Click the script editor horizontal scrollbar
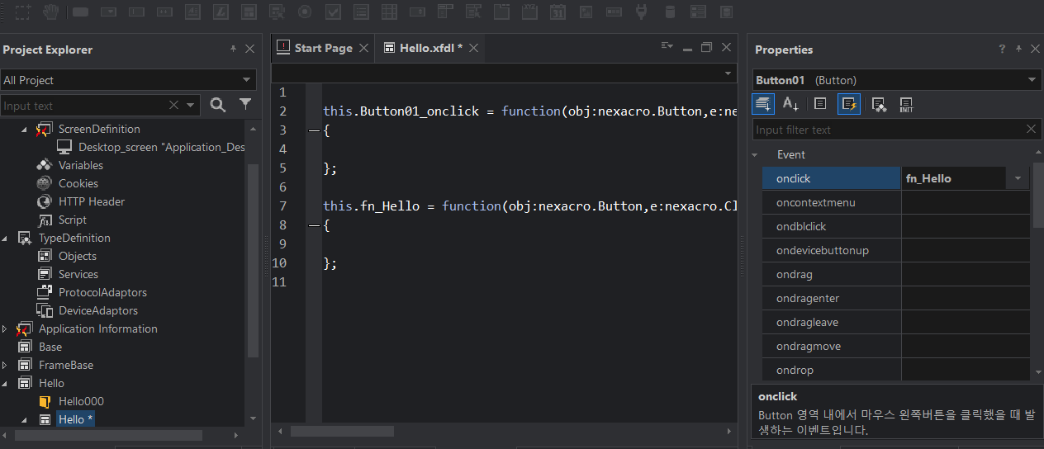The width and height of the screenshot is (1044, 449). [x=342, y=431]
